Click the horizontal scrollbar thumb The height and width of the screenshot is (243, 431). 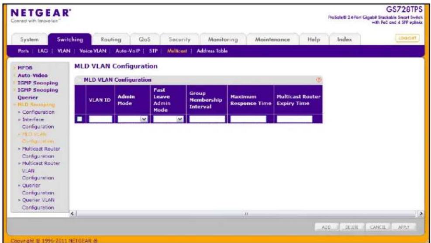click(x=246, y=214)
